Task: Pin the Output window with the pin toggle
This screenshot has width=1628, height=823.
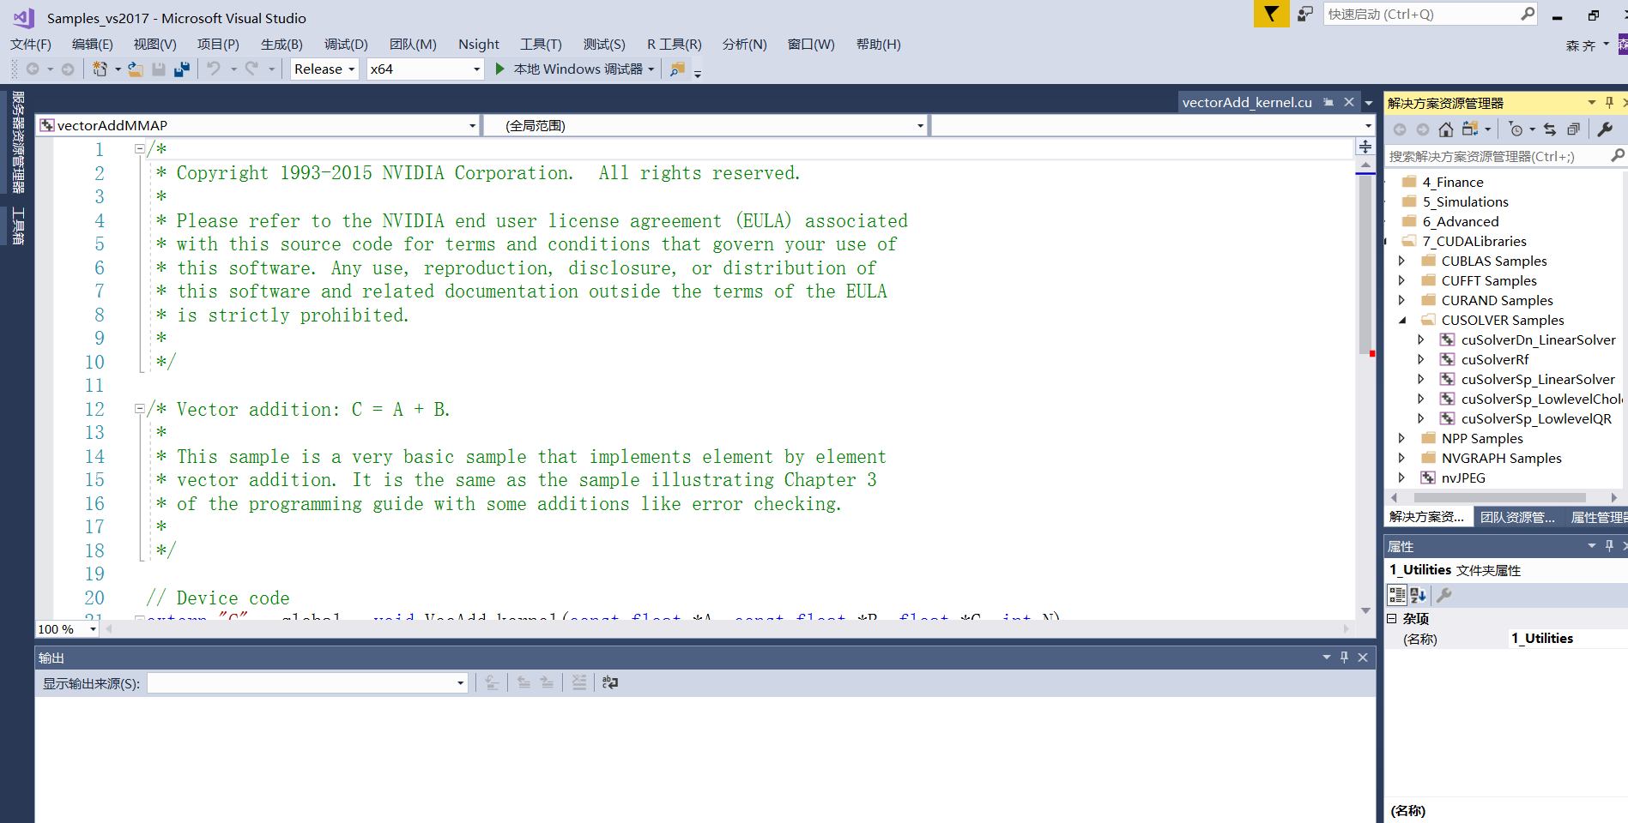Action: 1344,658
